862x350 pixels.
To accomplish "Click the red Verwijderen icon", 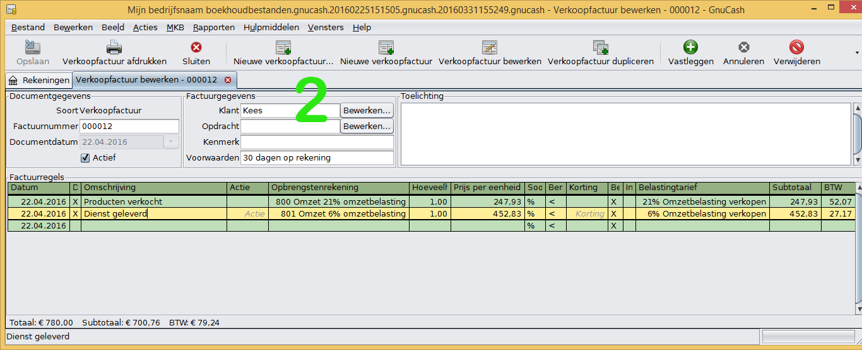I will pos(797,47).
